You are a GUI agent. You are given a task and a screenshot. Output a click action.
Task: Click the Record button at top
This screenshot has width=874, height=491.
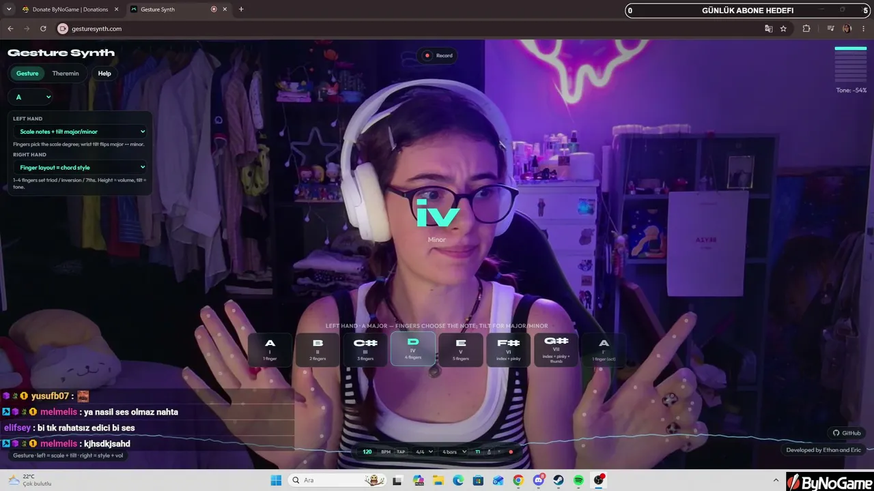(438, 55)
